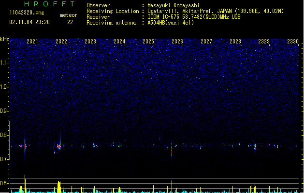Click the 0.6 kHz frequency tick label
Image resolution: width=304 pixels, height=193 pixels.
(x=4, y=183)
